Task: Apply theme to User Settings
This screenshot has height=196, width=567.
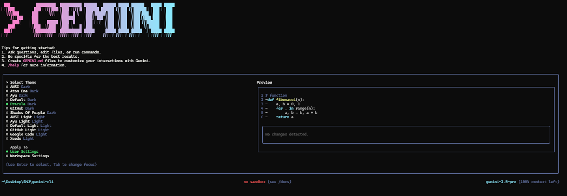Action: pyautogui.click(x=22, y=152)
